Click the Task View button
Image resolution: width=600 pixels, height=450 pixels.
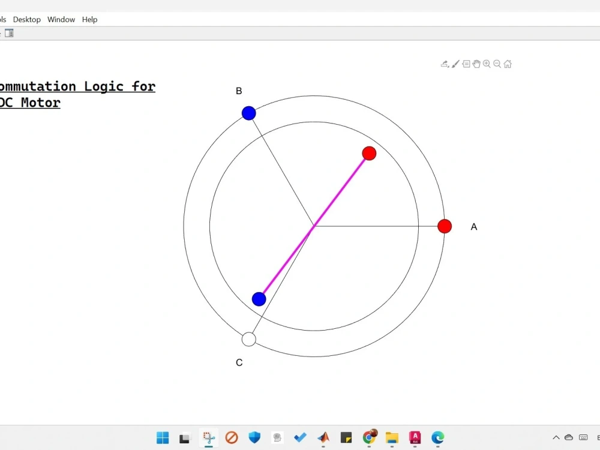(184, 438)
